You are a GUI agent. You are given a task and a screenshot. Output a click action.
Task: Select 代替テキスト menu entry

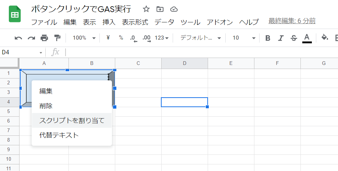pyautogui.click(x=71, y=135)
